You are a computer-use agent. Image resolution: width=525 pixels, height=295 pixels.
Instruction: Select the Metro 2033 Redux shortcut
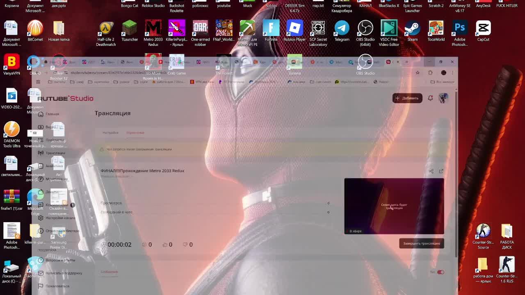(153, 34)
